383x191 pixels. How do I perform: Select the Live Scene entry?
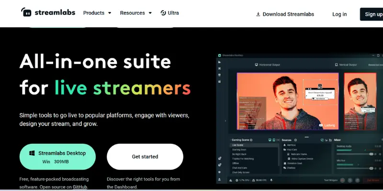tap(254, 145)
